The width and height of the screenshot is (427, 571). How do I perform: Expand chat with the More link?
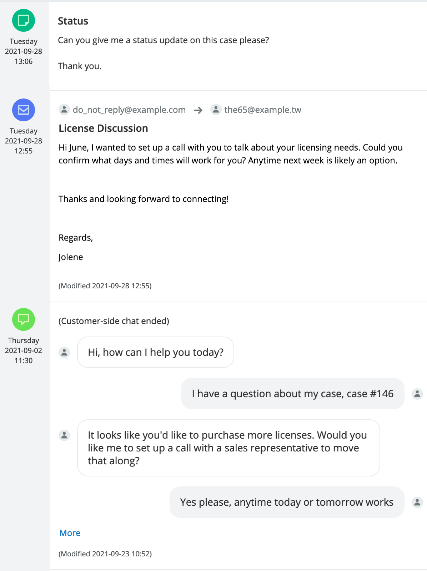pyautogui.click(x=70, y=533)
